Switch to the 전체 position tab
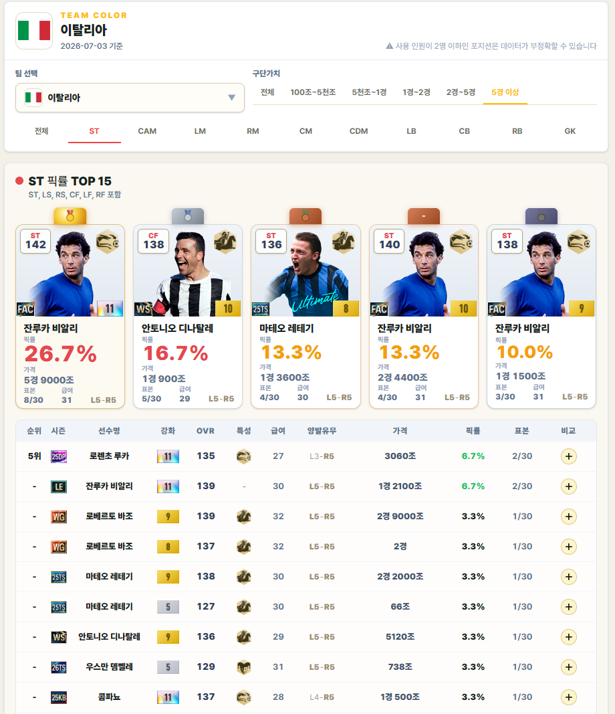The image size is (615, 714). tap(41, 131)
